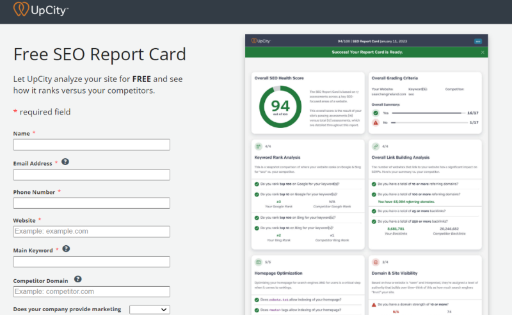Click the 'Keyword Rank Analysis' title
This screenshot has width=512, height=315.
(x=277, y=157)
